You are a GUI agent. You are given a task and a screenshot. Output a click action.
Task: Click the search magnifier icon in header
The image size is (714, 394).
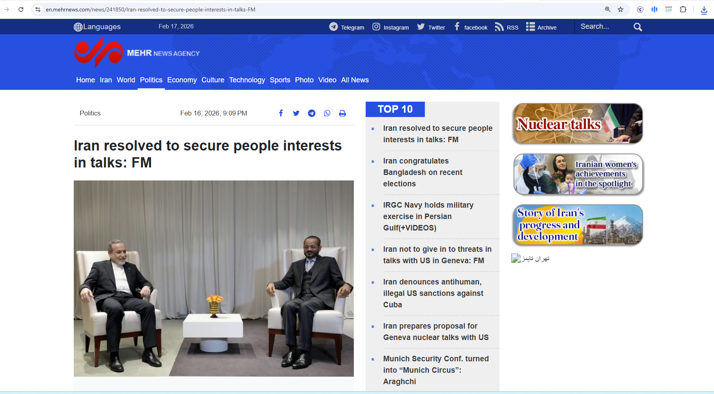pos(638,27)
